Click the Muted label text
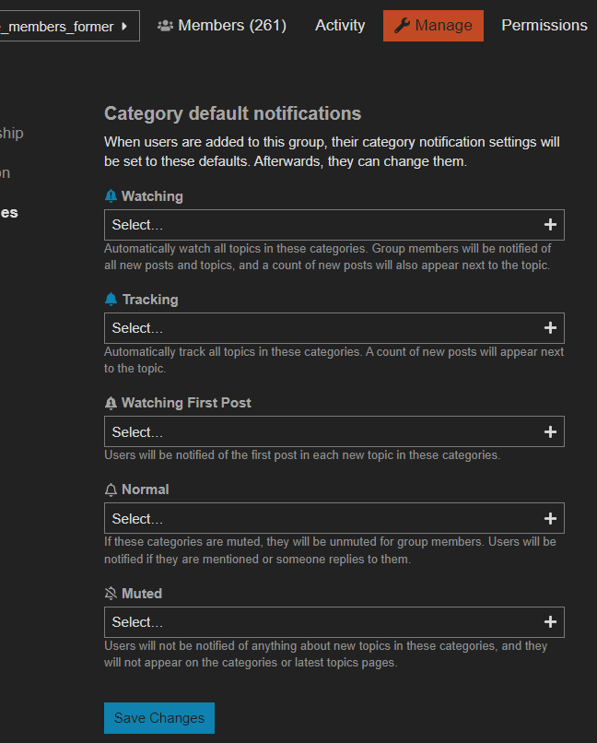 tap(142, 594)
